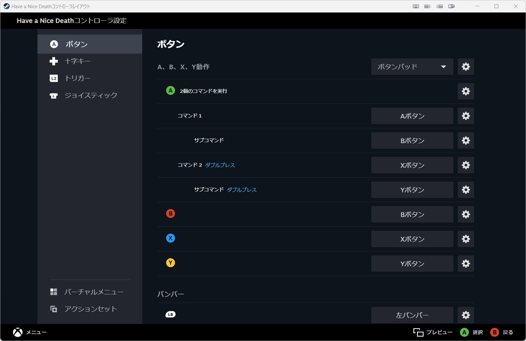Screen dimensions: 526x341
Task: Switch to 十字キー section
Action: 90,61
